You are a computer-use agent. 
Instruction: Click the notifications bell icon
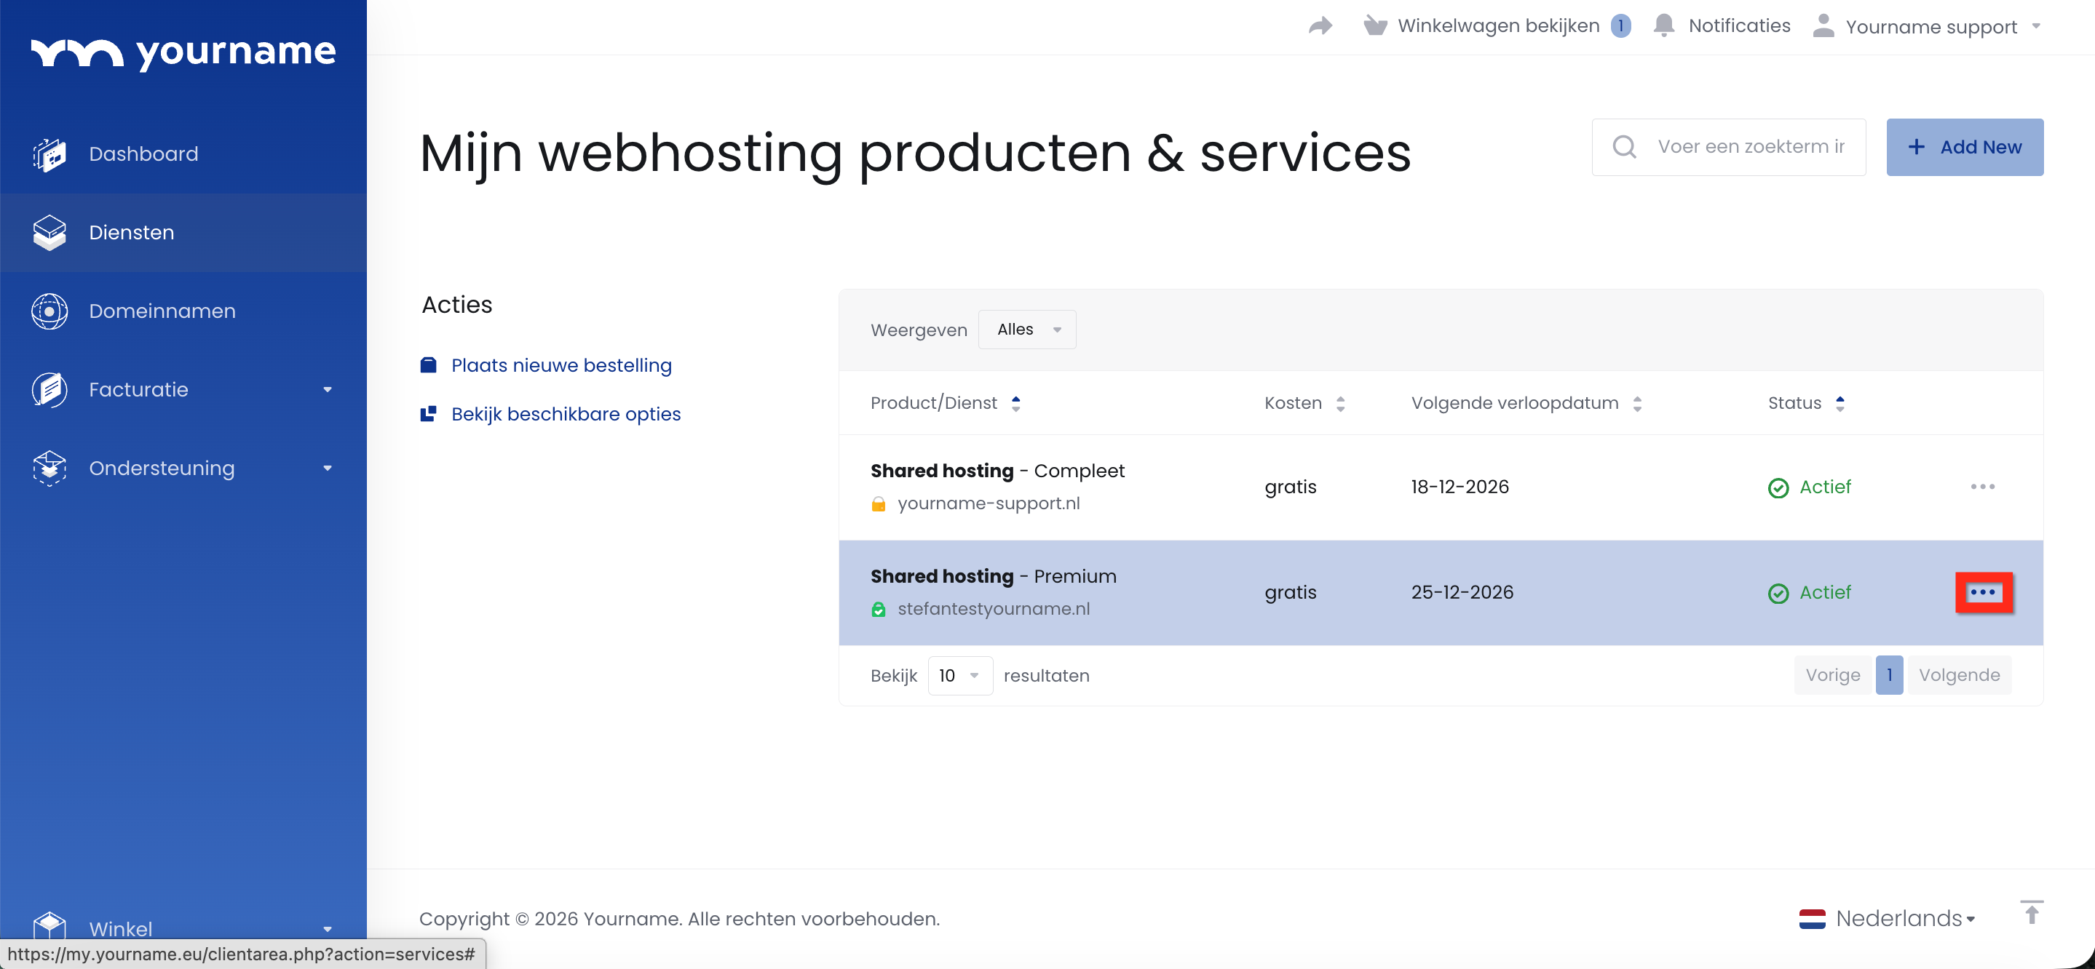coord(1664,26)
